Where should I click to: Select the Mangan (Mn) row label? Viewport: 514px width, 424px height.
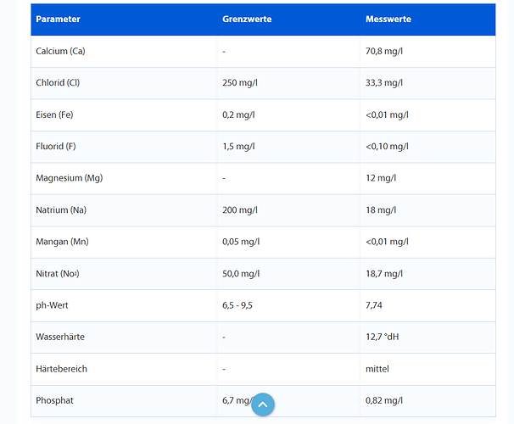point(61,242)
